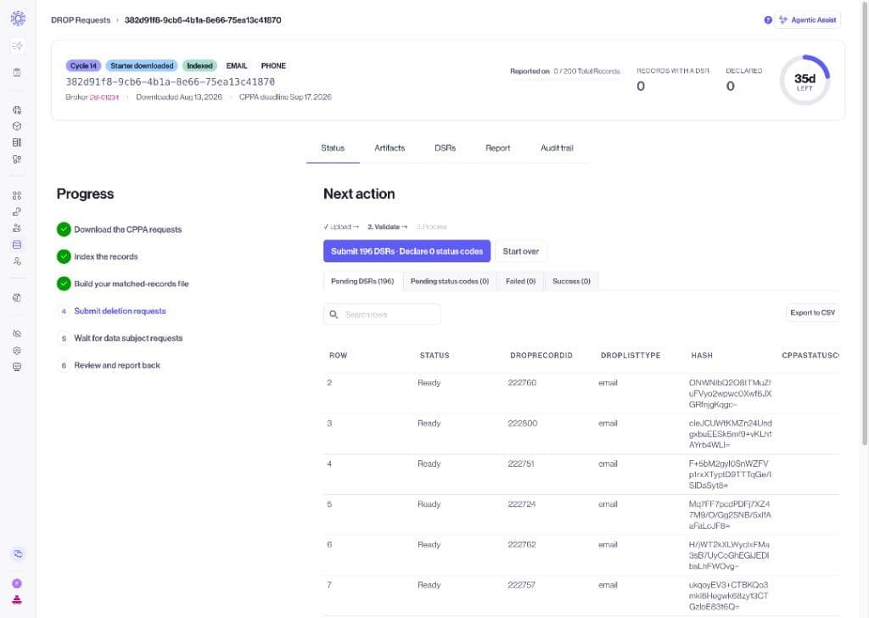Click the magnifier icon in the search box
This screenshot has height=618, width=869.
point(334,314)
